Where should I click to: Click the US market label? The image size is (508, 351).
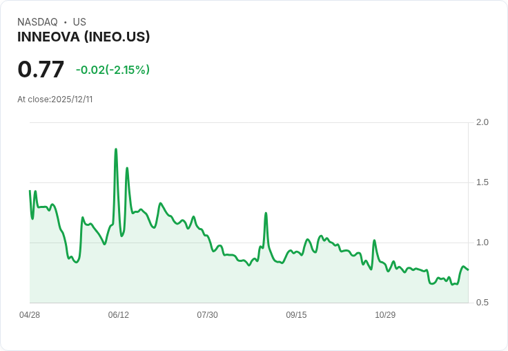click(79, 22)
